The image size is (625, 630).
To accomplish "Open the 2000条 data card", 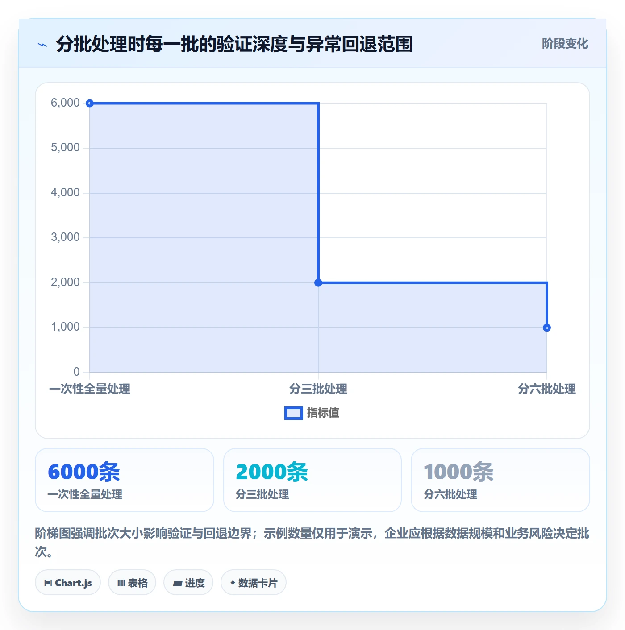I will point(312,480).
